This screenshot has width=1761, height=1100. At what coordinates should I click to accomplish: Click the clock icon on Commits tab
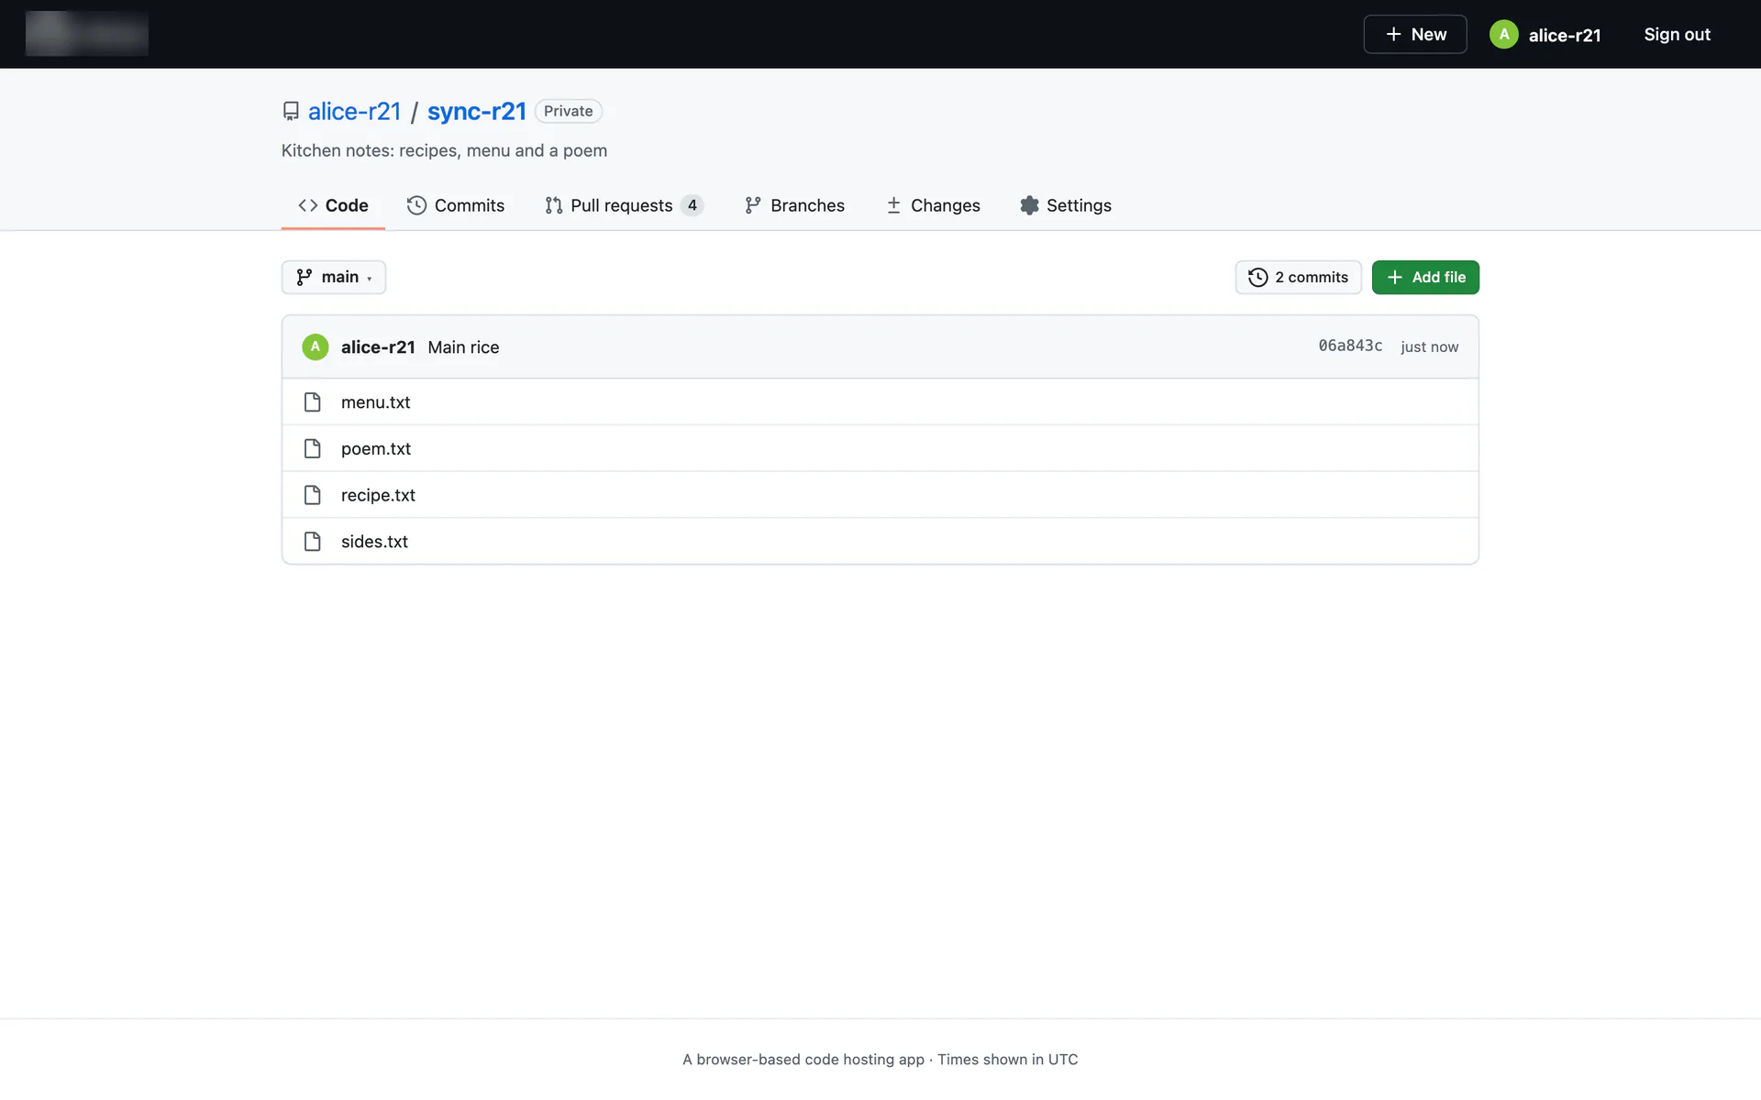pyautogui.click(x=416, y=205)
